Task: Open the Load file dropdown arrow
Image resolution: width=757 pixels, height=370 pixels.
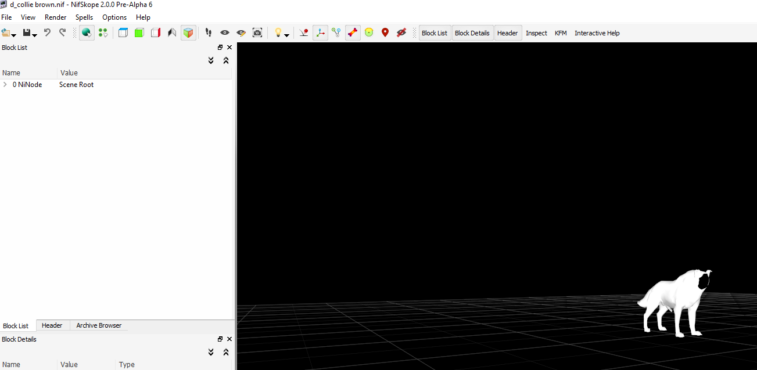Action: click(x=13, y=35)
